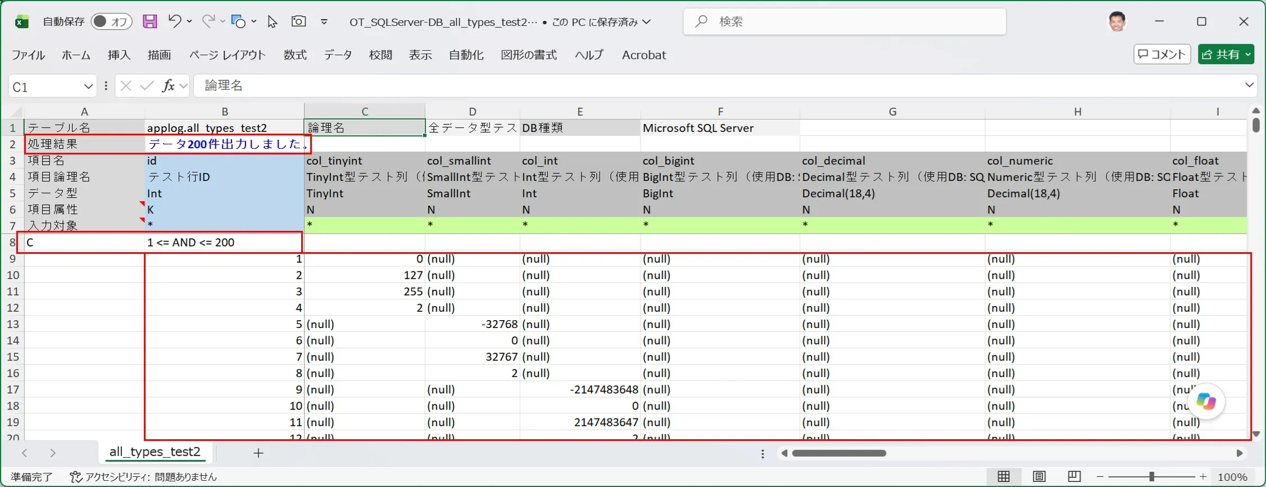
Task: Click the Redo arrow icon
Action: click(x=208, y=21)
